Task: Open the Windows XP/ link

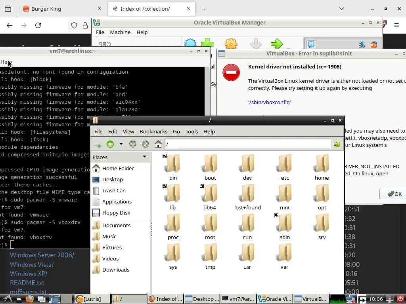Action: [29, 274]
